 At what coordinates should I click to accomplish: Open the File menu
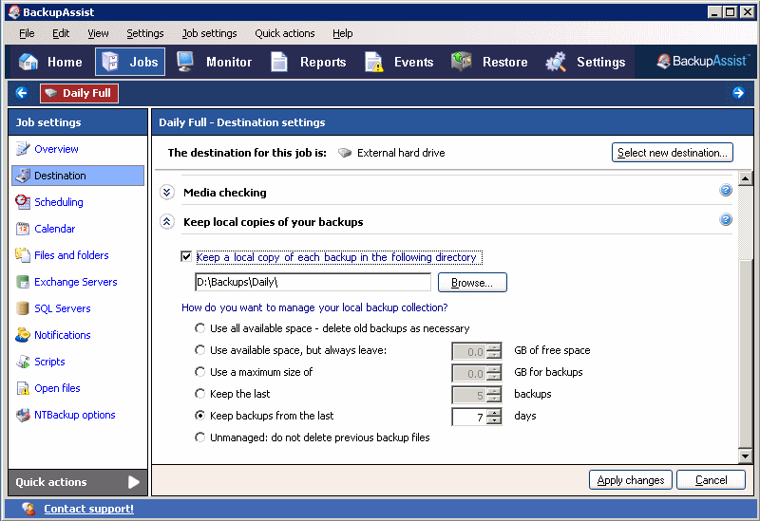click(27, 33)
